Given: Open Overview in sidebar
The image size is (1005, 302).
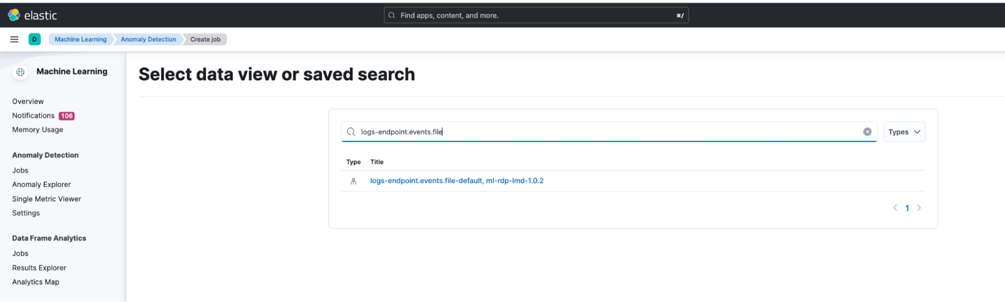Looking at the screenshot, I should click(28, 102).
